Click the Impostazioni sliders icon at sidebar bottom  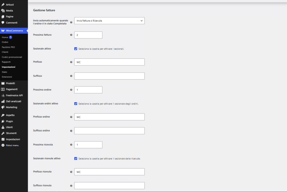click(x=3, y=139)
